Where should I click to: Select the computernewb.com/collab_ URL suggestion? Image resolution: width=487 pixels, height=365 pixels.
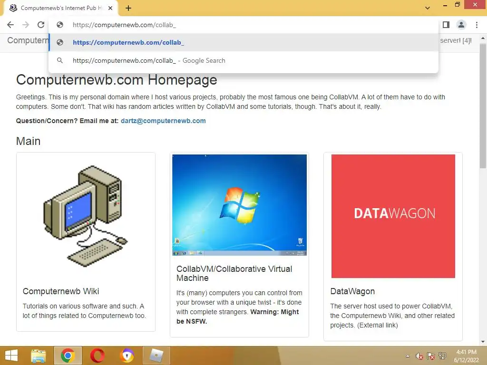click(243, 42)
